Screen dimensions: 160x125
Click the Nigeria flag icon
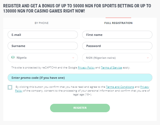[x=13, y=57]
